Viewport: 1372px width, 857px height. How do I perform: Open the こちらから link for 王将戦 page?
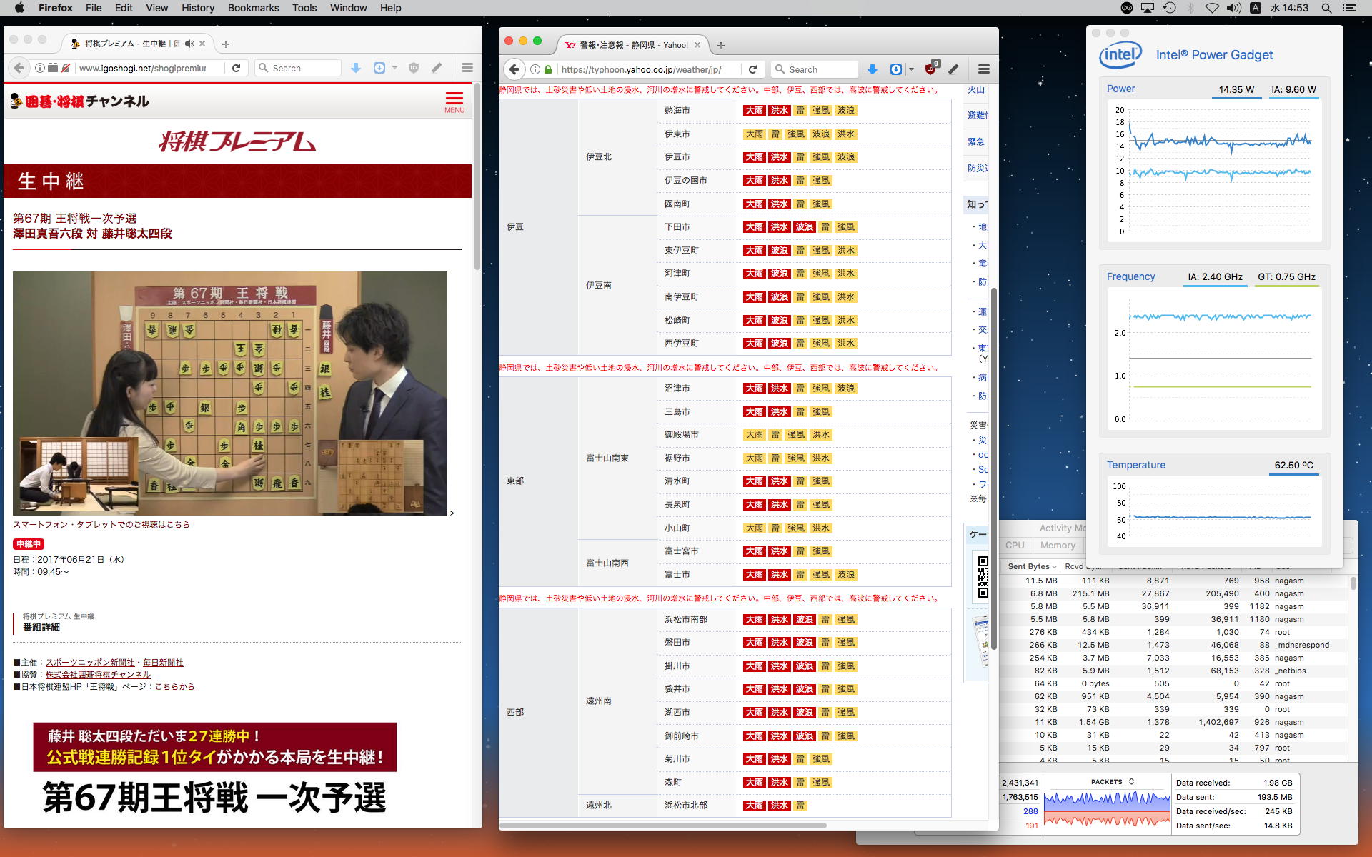tap(174, 687)
